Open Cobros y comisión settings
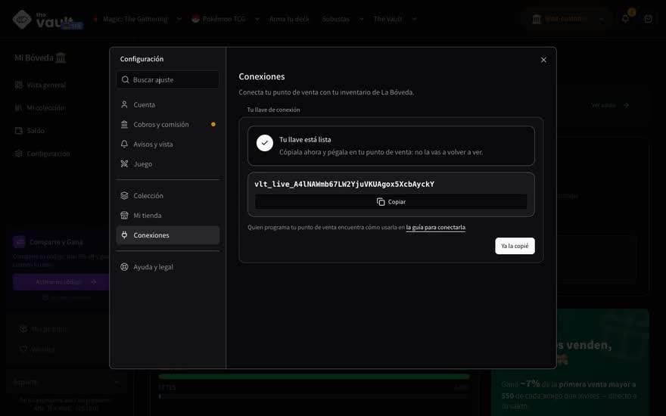The height and width of the screenshot is (416, 666). (168, 124)
